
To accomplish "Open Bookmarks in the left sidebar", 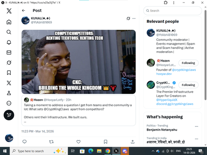I will tap(9, 73).
